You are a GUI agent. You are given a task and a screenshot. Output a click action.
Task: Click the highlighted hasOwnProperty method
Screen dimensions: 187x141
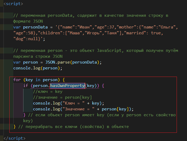[67, 86]
